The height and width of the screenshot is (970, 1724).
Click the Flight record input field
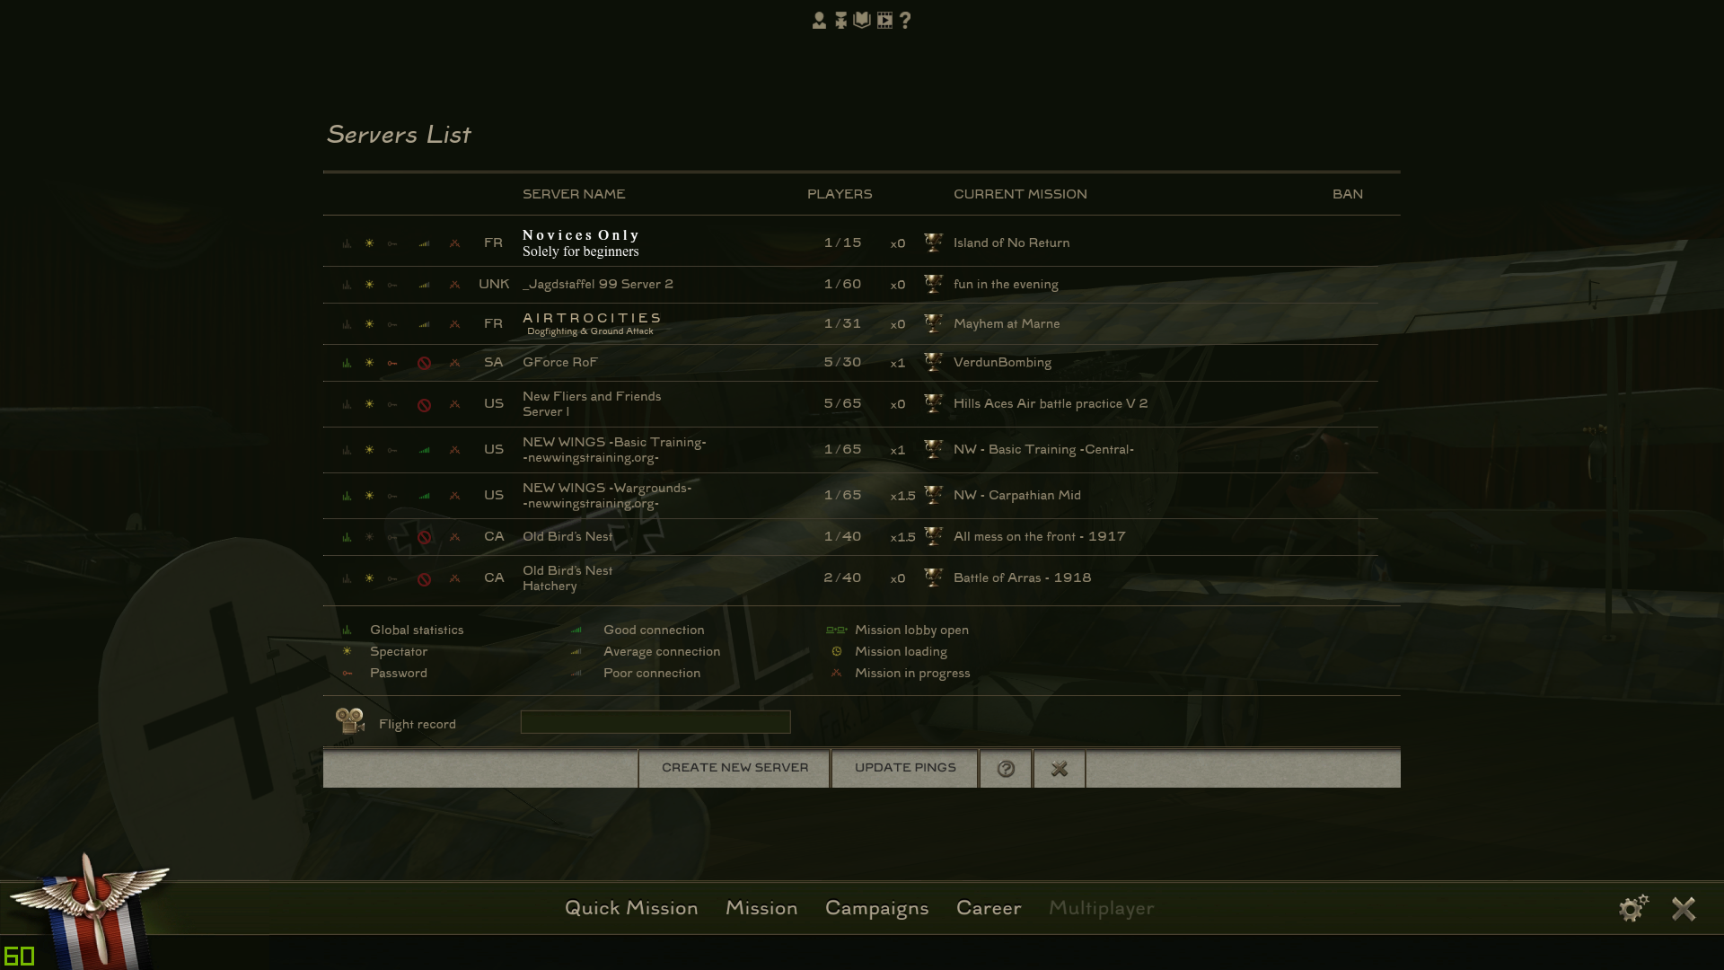pos(655,722)
